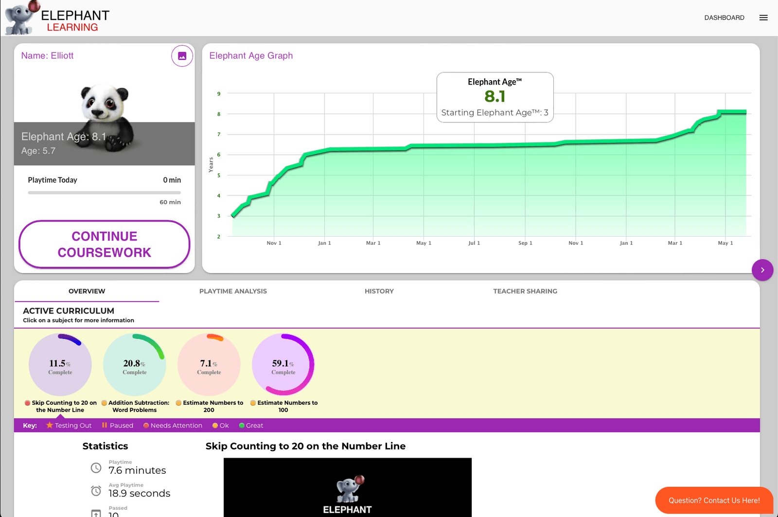Select Estimate Numbers to 100 circle
The width and height of the screenshot is (778, 517).
(x=283, y=364)
